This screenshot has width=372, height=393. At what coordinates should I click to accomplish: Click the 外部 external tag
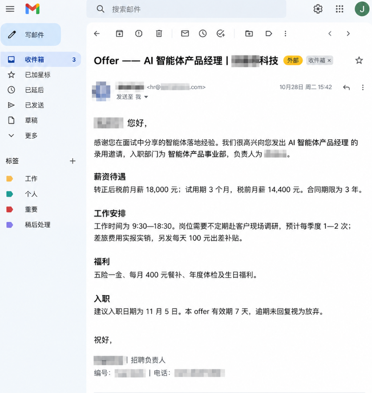click(x=293, y=60)
